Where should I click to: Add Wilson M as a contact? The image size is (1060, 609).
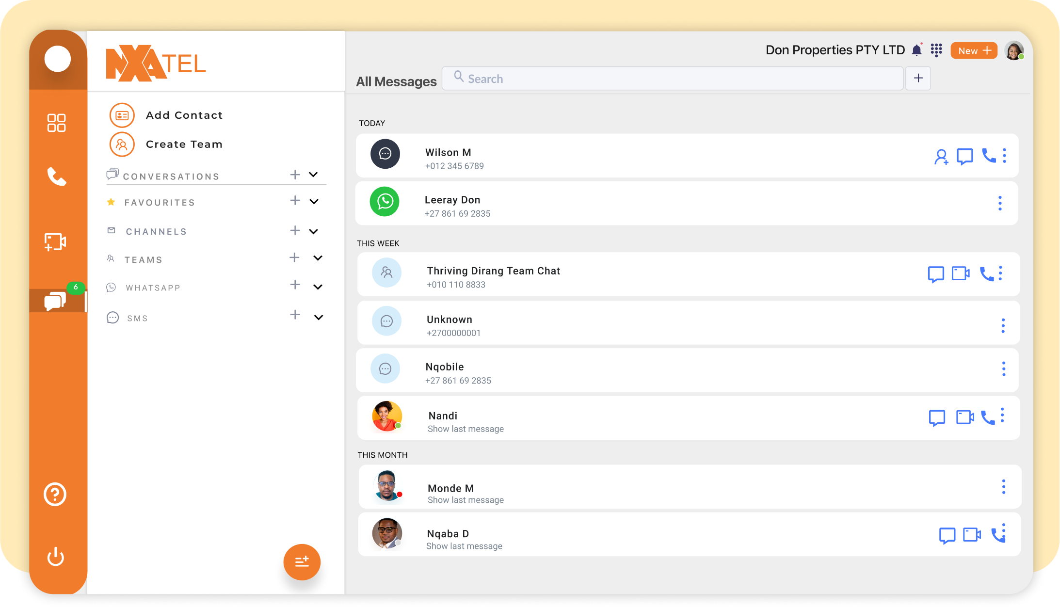click(942, 156)
